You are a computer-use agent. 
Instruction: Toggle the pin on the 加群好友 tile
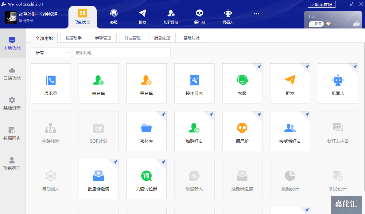[211, 114]
